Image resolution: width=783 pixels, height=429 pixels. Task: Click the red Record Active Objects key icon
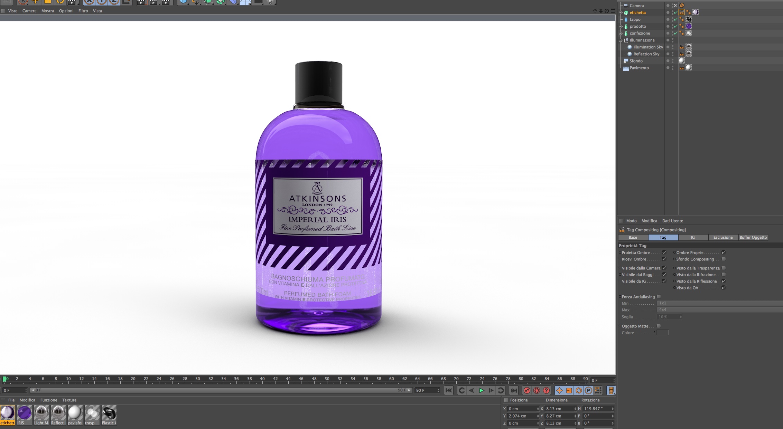coord(527,390)
